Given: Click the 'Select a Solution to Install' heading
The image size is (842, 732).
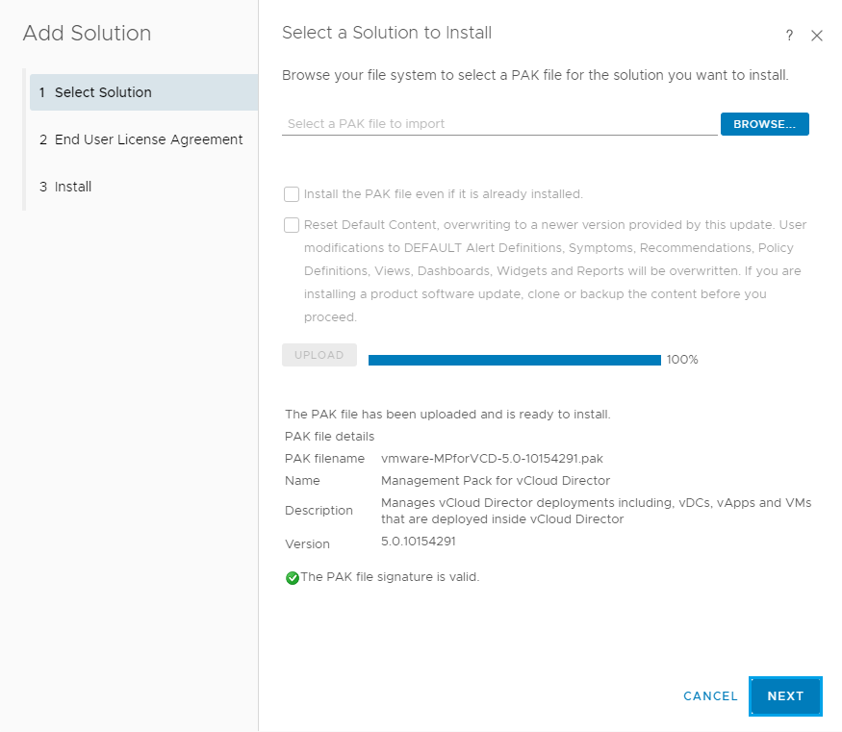Looking at the screenshot, I should (387, 33).
